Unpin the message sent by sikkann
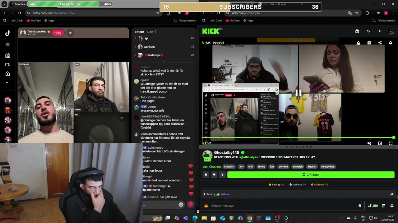The height and width of the screenshot is (223, 398). click(x=392, y=194)
